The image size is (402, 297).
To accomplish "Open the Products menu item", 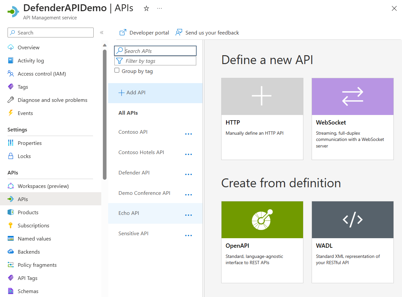I will tap(28, 212).
